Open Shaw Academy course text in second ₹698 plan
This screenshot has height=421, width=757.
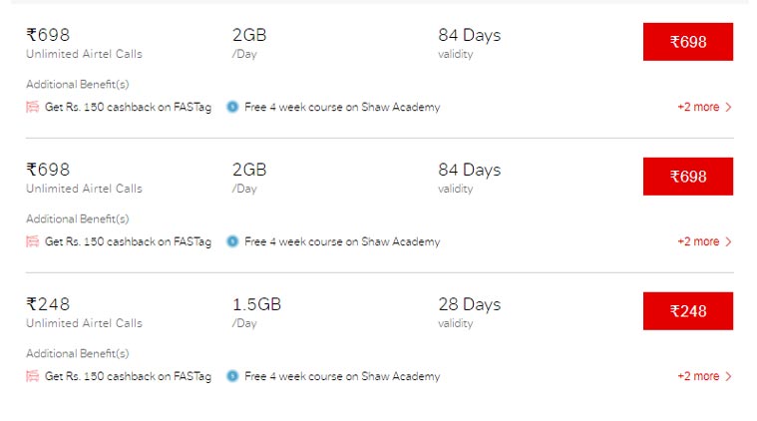pyautogui.click(x=341, y=241)
